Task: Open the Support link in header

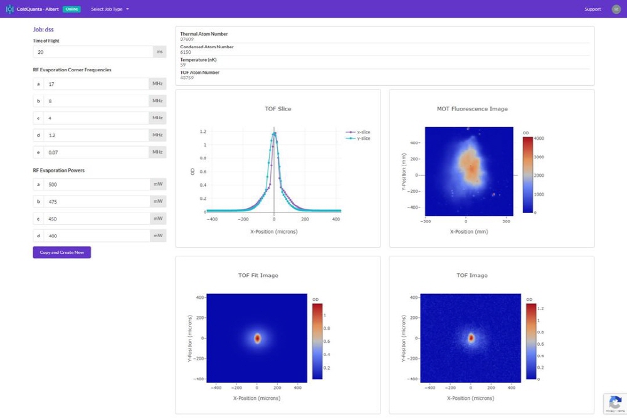Action: (x=593, y=9)
